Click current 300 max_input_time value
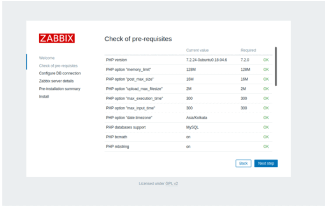 [189, 108]
